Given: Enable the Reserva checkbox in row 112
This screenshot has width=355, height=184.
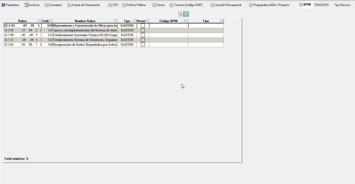Looking at the screenshot, I should 143,40.
